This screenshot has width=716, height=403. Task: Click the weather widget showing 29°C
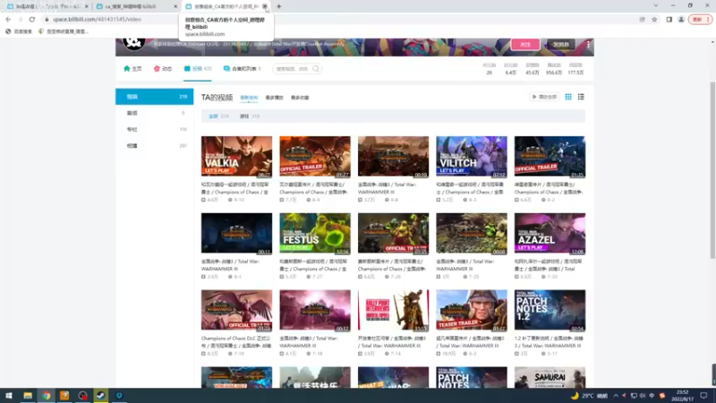tap(589, 396)
